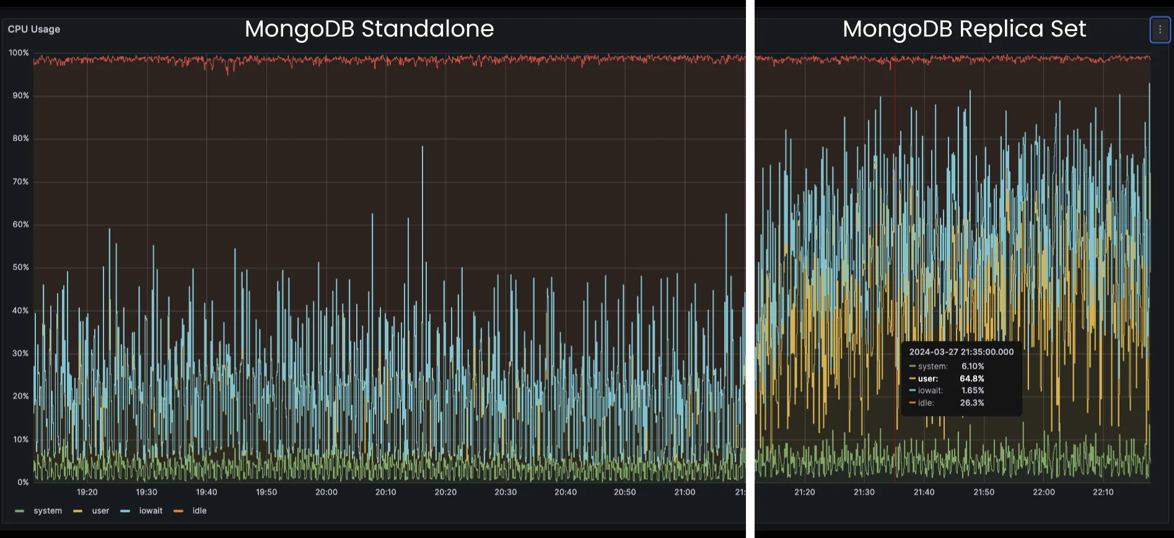Viewport: 1174px width, 538px height.
Task: Click the 30% y-axis label
Action: click(20, 353)
